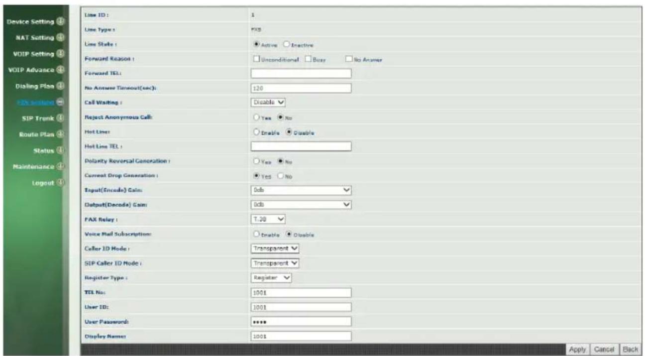
Task: Click the Forward TEL input field
Action: [x=301, y=74]
